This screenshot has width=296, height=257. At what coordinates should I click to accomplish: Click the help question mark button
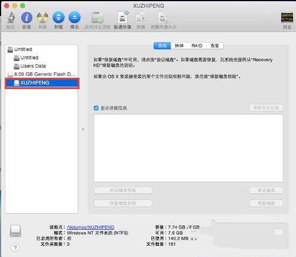point(15,248)
